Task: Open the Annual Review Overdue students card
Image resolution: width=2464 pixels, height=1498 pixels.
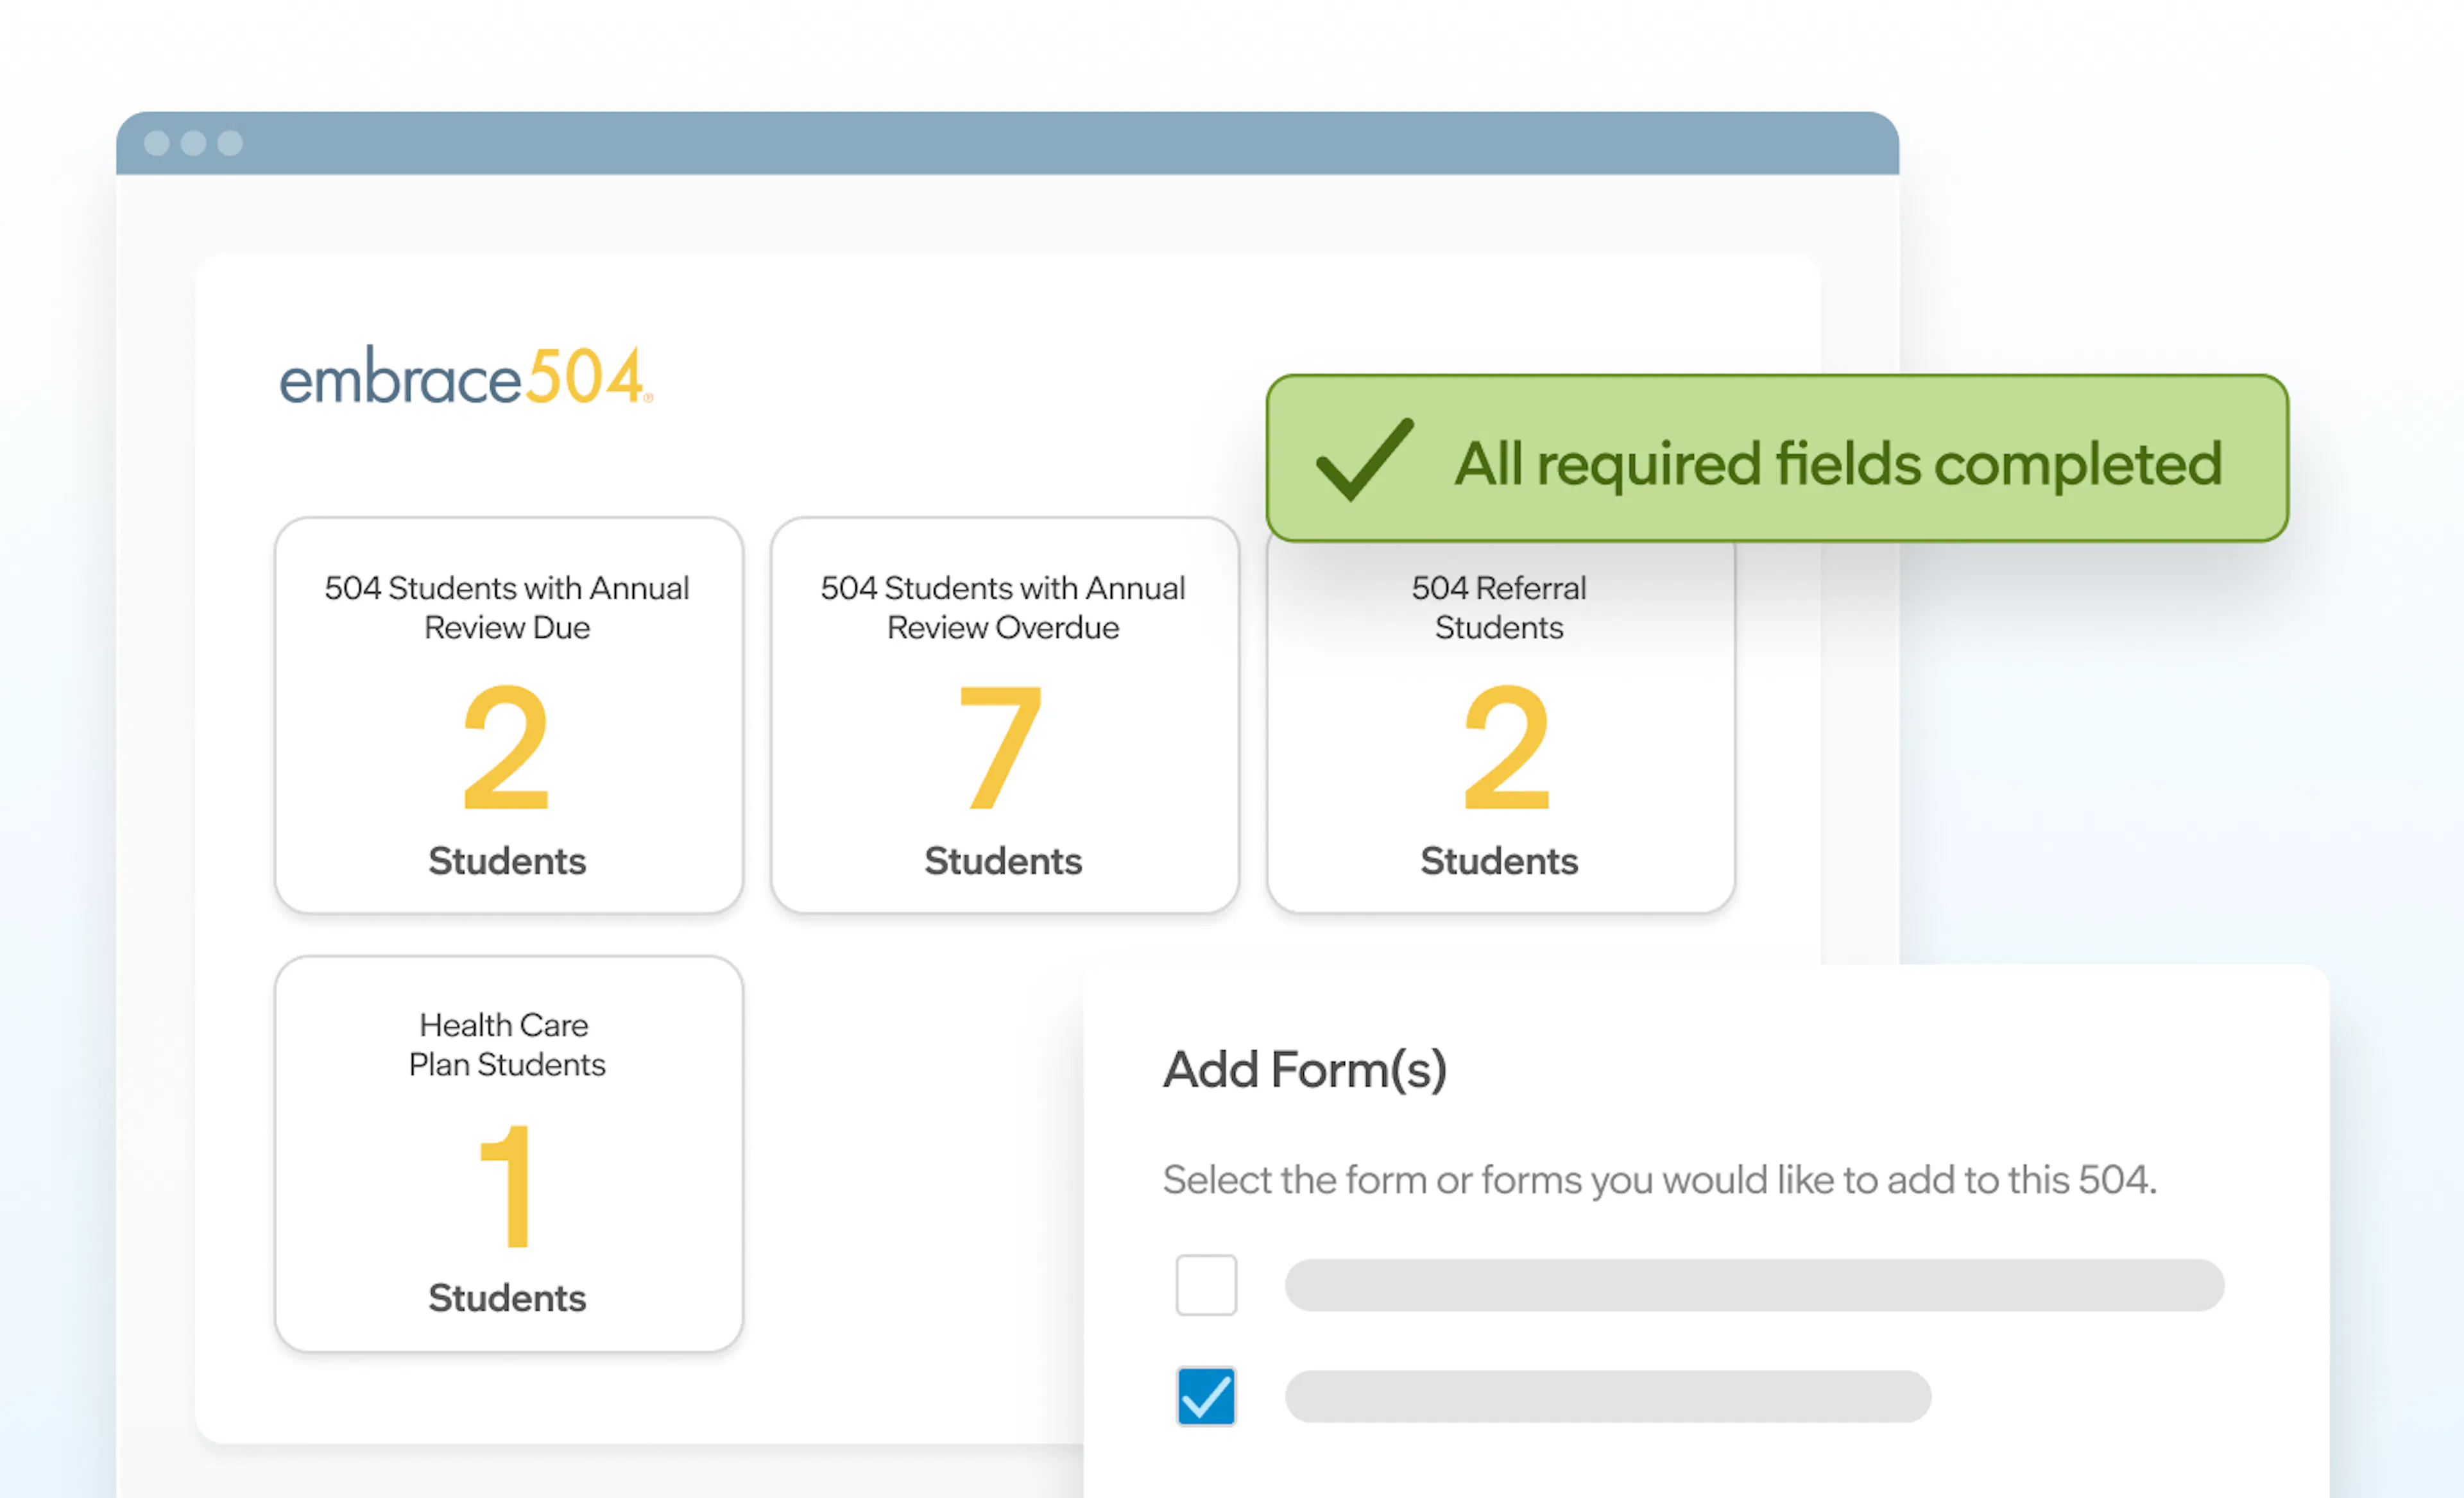Action: [x=1005, y=715]
